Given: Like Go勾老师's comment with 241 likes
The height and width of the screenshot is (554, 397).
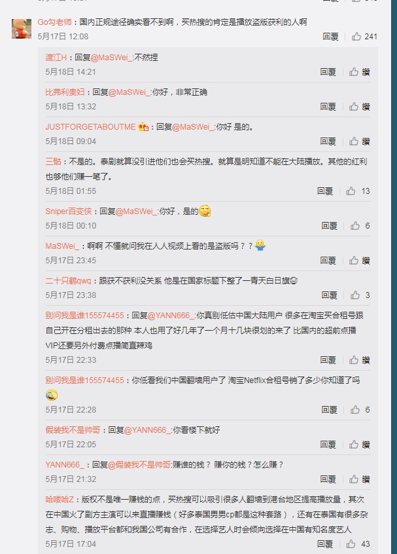Looking at the screenshot, I should pos(364,37).
